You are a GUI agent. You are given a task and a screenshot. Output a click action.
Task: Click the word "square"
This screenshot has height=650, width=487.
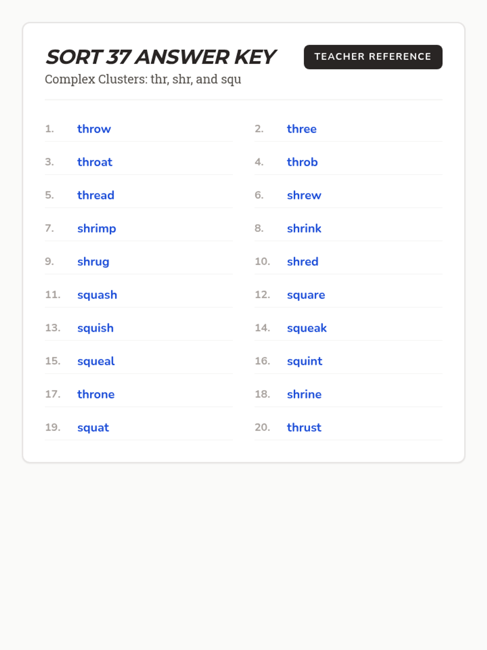click(306, 295)
